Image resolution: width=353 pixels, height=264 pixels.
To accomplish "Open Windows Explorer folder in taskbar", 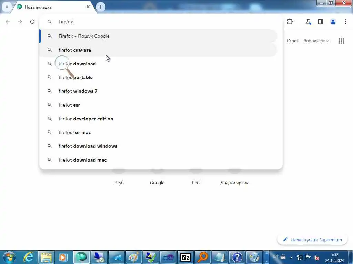I will (46, 257).
